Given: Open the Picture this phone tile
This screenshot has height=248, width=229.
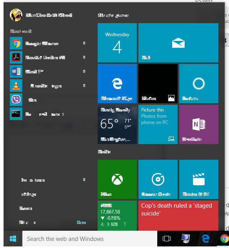Looking at the screenshot, I should point(158,124).
